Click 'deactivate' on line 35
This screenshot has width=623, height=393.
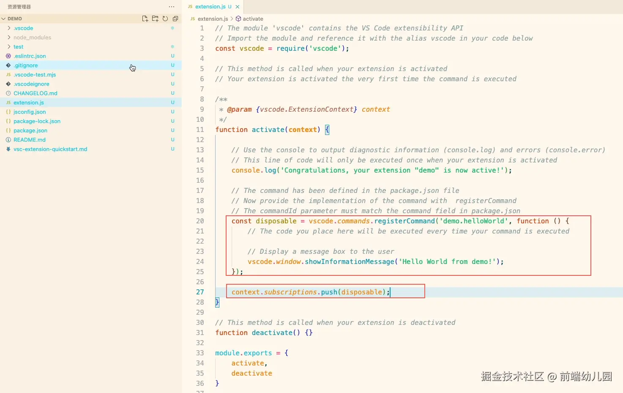coord(251,373)
